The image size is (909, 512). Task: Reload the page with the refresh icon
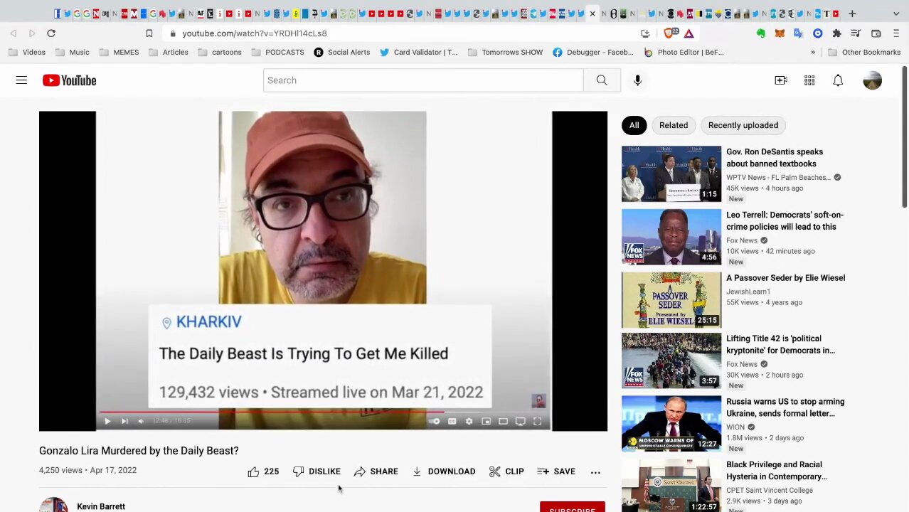(51, 33)
